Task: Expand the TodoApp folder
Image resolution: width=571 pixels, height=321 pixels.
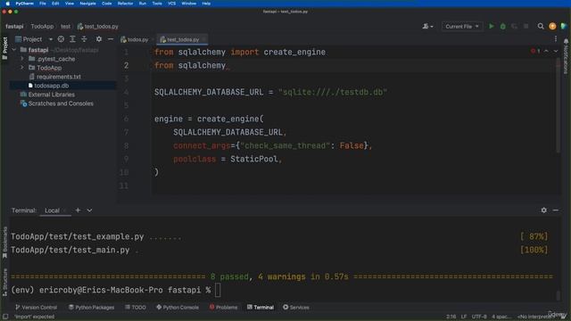Action: 22,68
